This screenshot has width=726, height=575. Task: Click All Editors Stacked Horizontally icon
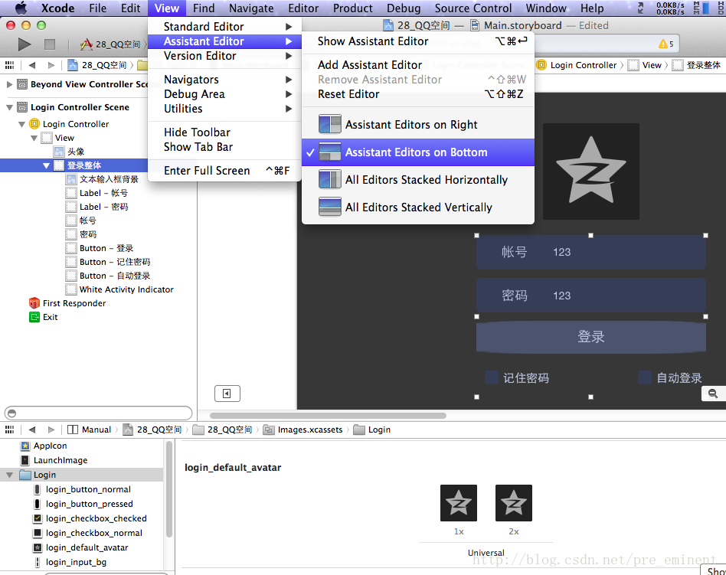329,180
